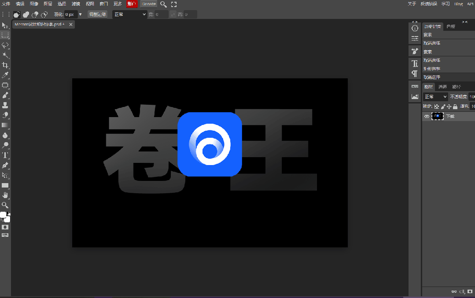
Task: Select the Clone Stamp tool
Action: (5, 105)
